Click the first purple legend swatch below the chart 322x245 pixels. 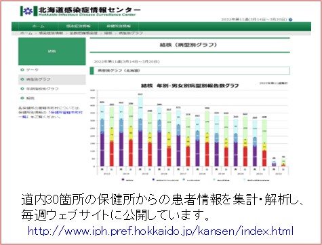[x=123, y=180]
